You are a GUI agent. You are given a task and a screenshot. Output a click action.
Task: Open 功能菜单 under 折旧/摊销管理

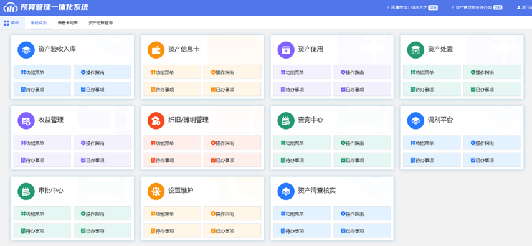click(173, 143)
